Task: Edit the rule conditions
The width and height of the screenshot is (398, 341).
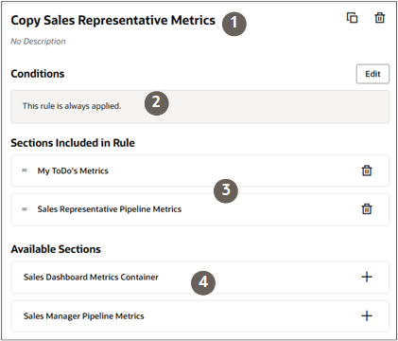Action: 372,74
